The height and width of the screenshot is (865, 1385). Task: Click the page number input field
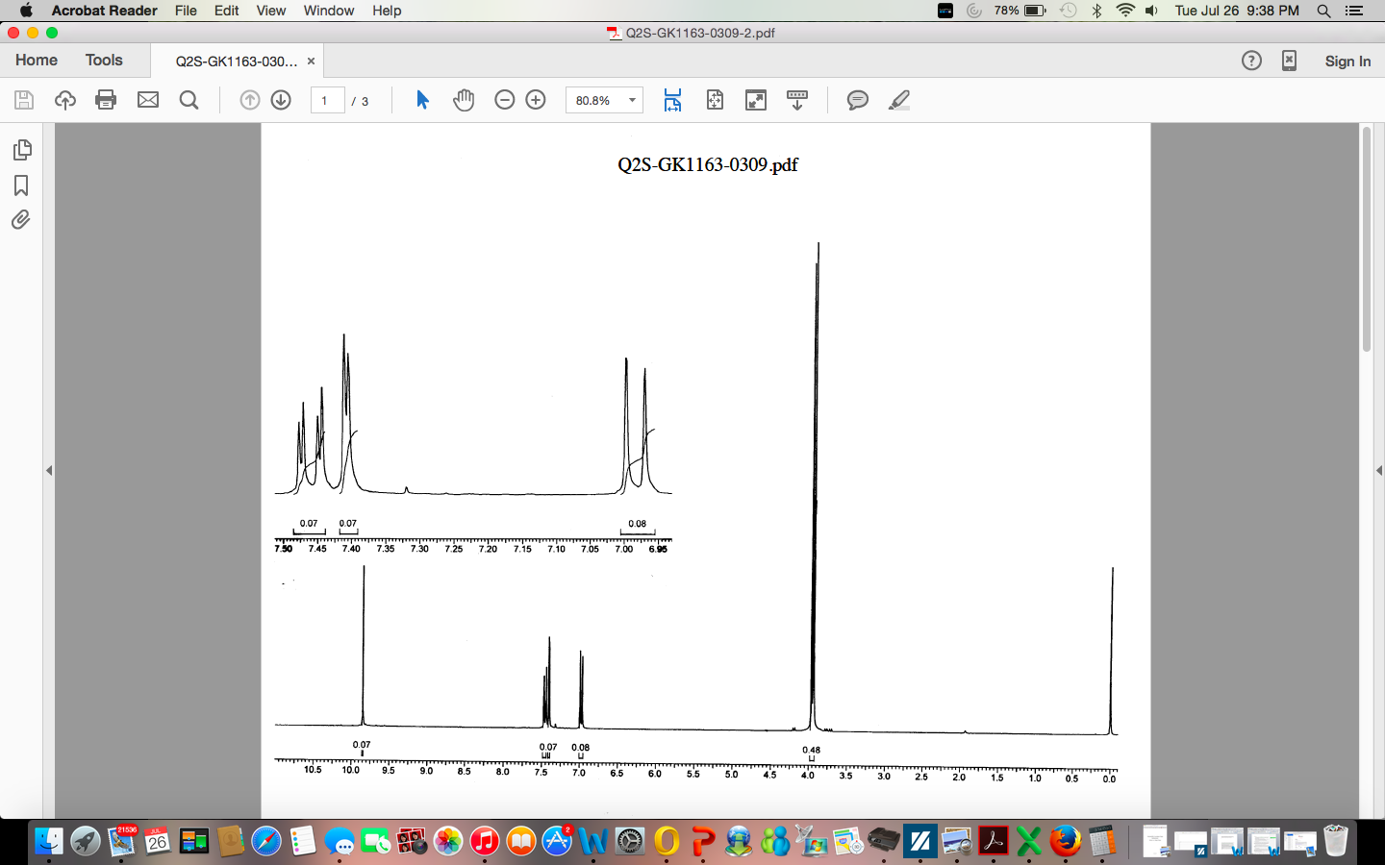click(x=327, y=100)
